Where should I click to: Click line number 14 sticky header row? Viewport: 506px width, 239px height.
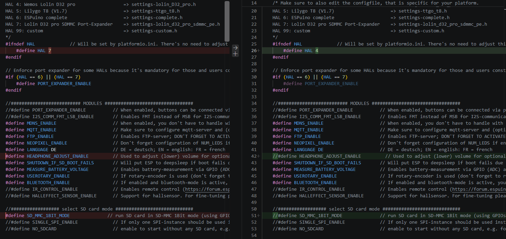tap(374, 3)
